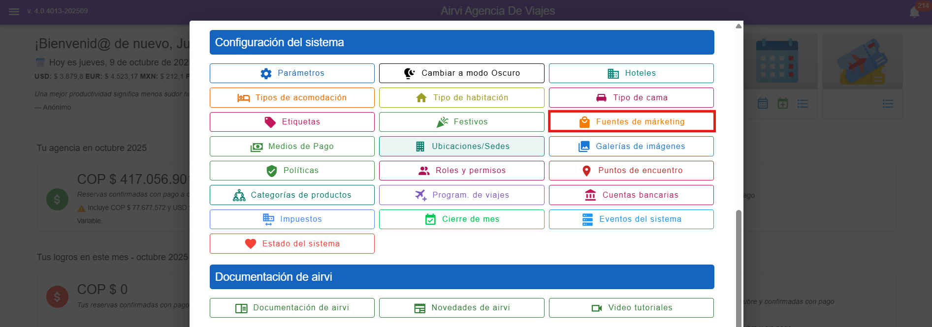
Task: Click the gear icon beside Parámetros
Action: click(x=266, y=73)
